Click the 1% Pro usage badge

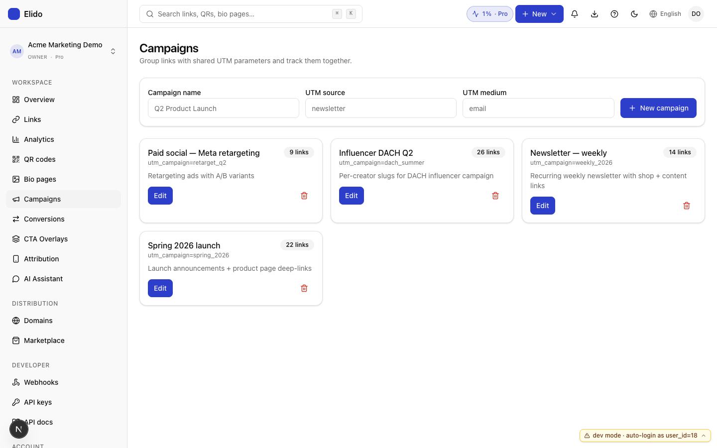(490, 14)
